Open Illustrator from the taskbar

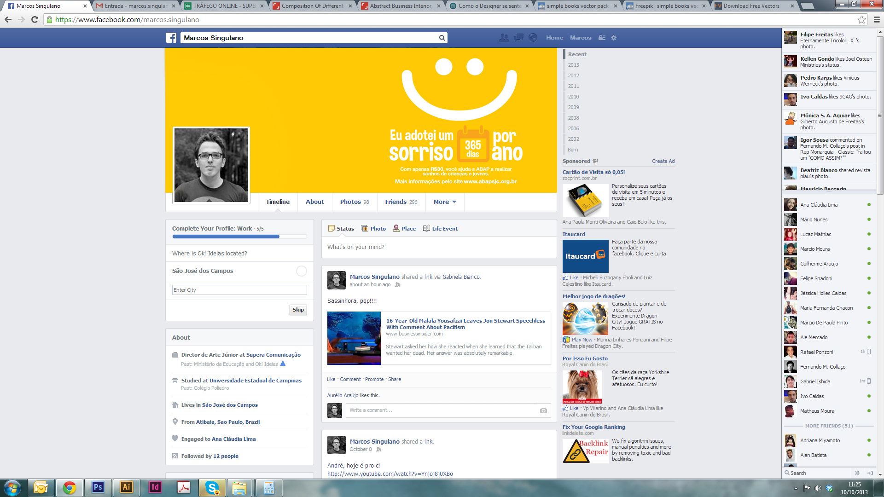126,487
